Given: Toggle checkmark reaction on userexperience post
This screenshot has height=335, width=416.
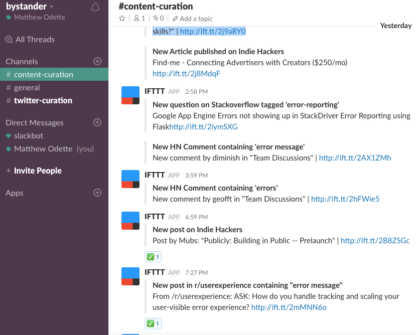Looking at the screenshot, I should click(x=153, y=323).
